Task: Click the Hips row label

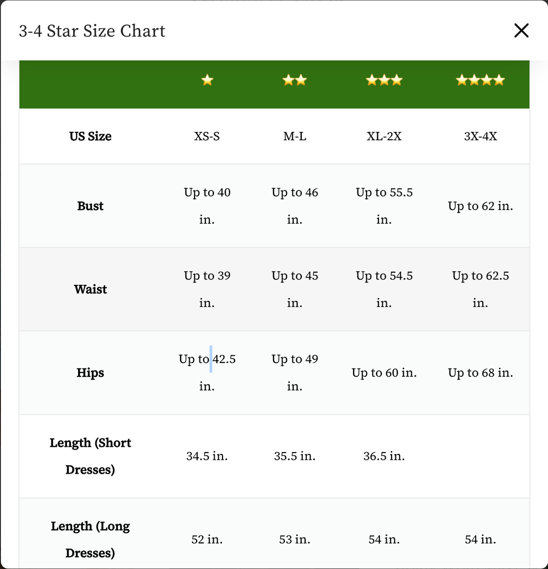Action: tap(90, 373)
